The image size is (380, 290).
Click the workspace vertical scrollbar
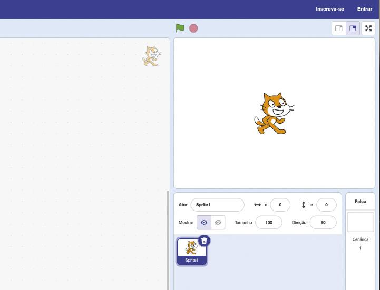click(x=168, y=239)
